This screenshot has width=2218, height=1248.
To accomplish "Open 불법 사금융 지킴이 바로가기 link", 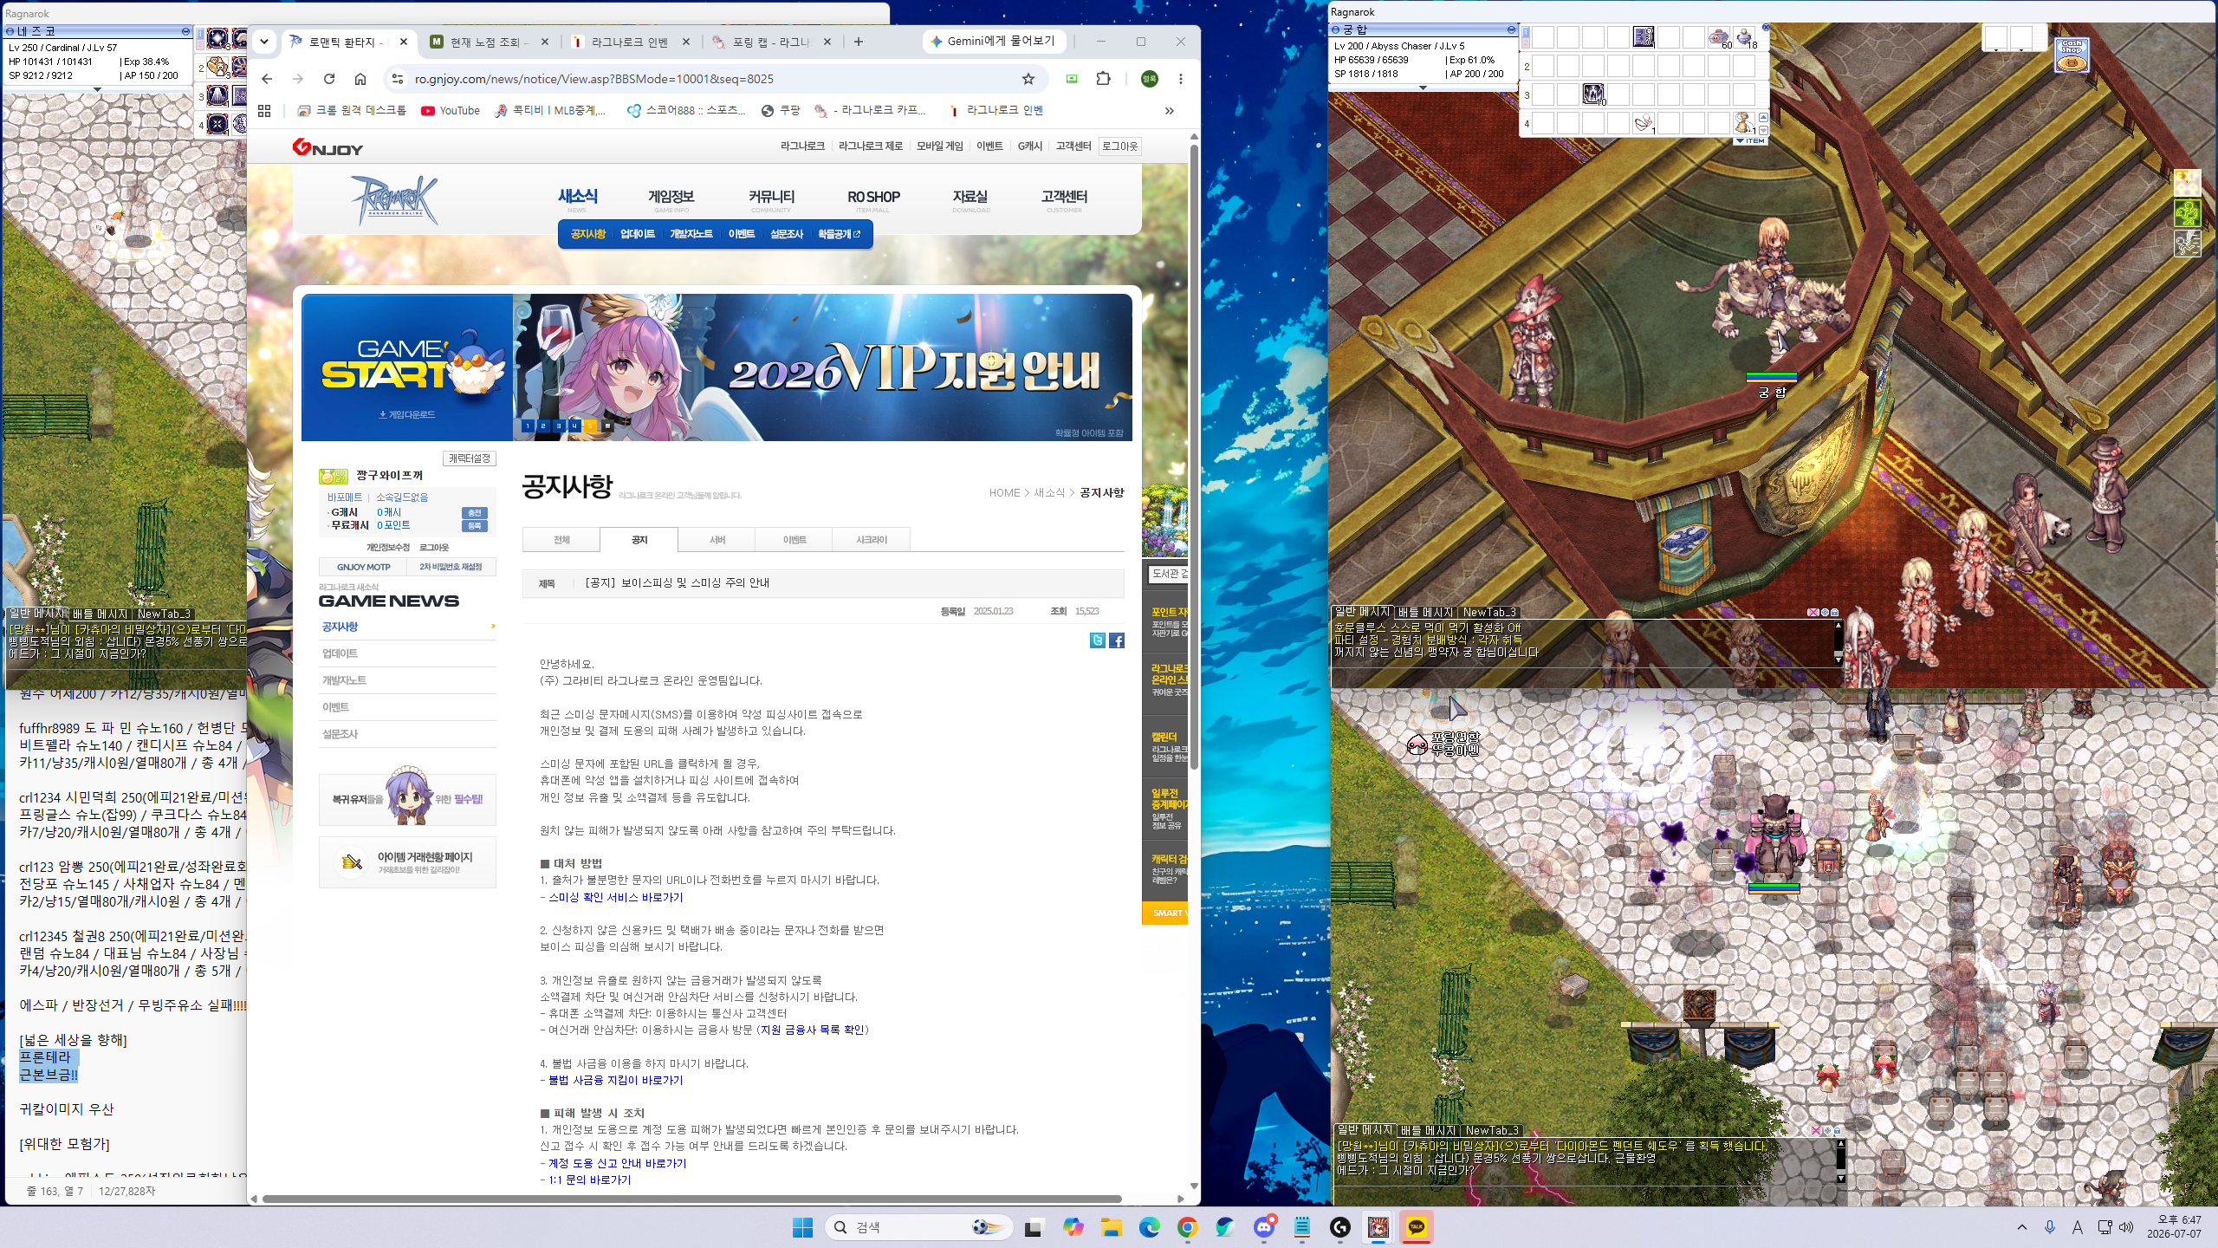I will pyautogui.click(x=615, y=1081).
